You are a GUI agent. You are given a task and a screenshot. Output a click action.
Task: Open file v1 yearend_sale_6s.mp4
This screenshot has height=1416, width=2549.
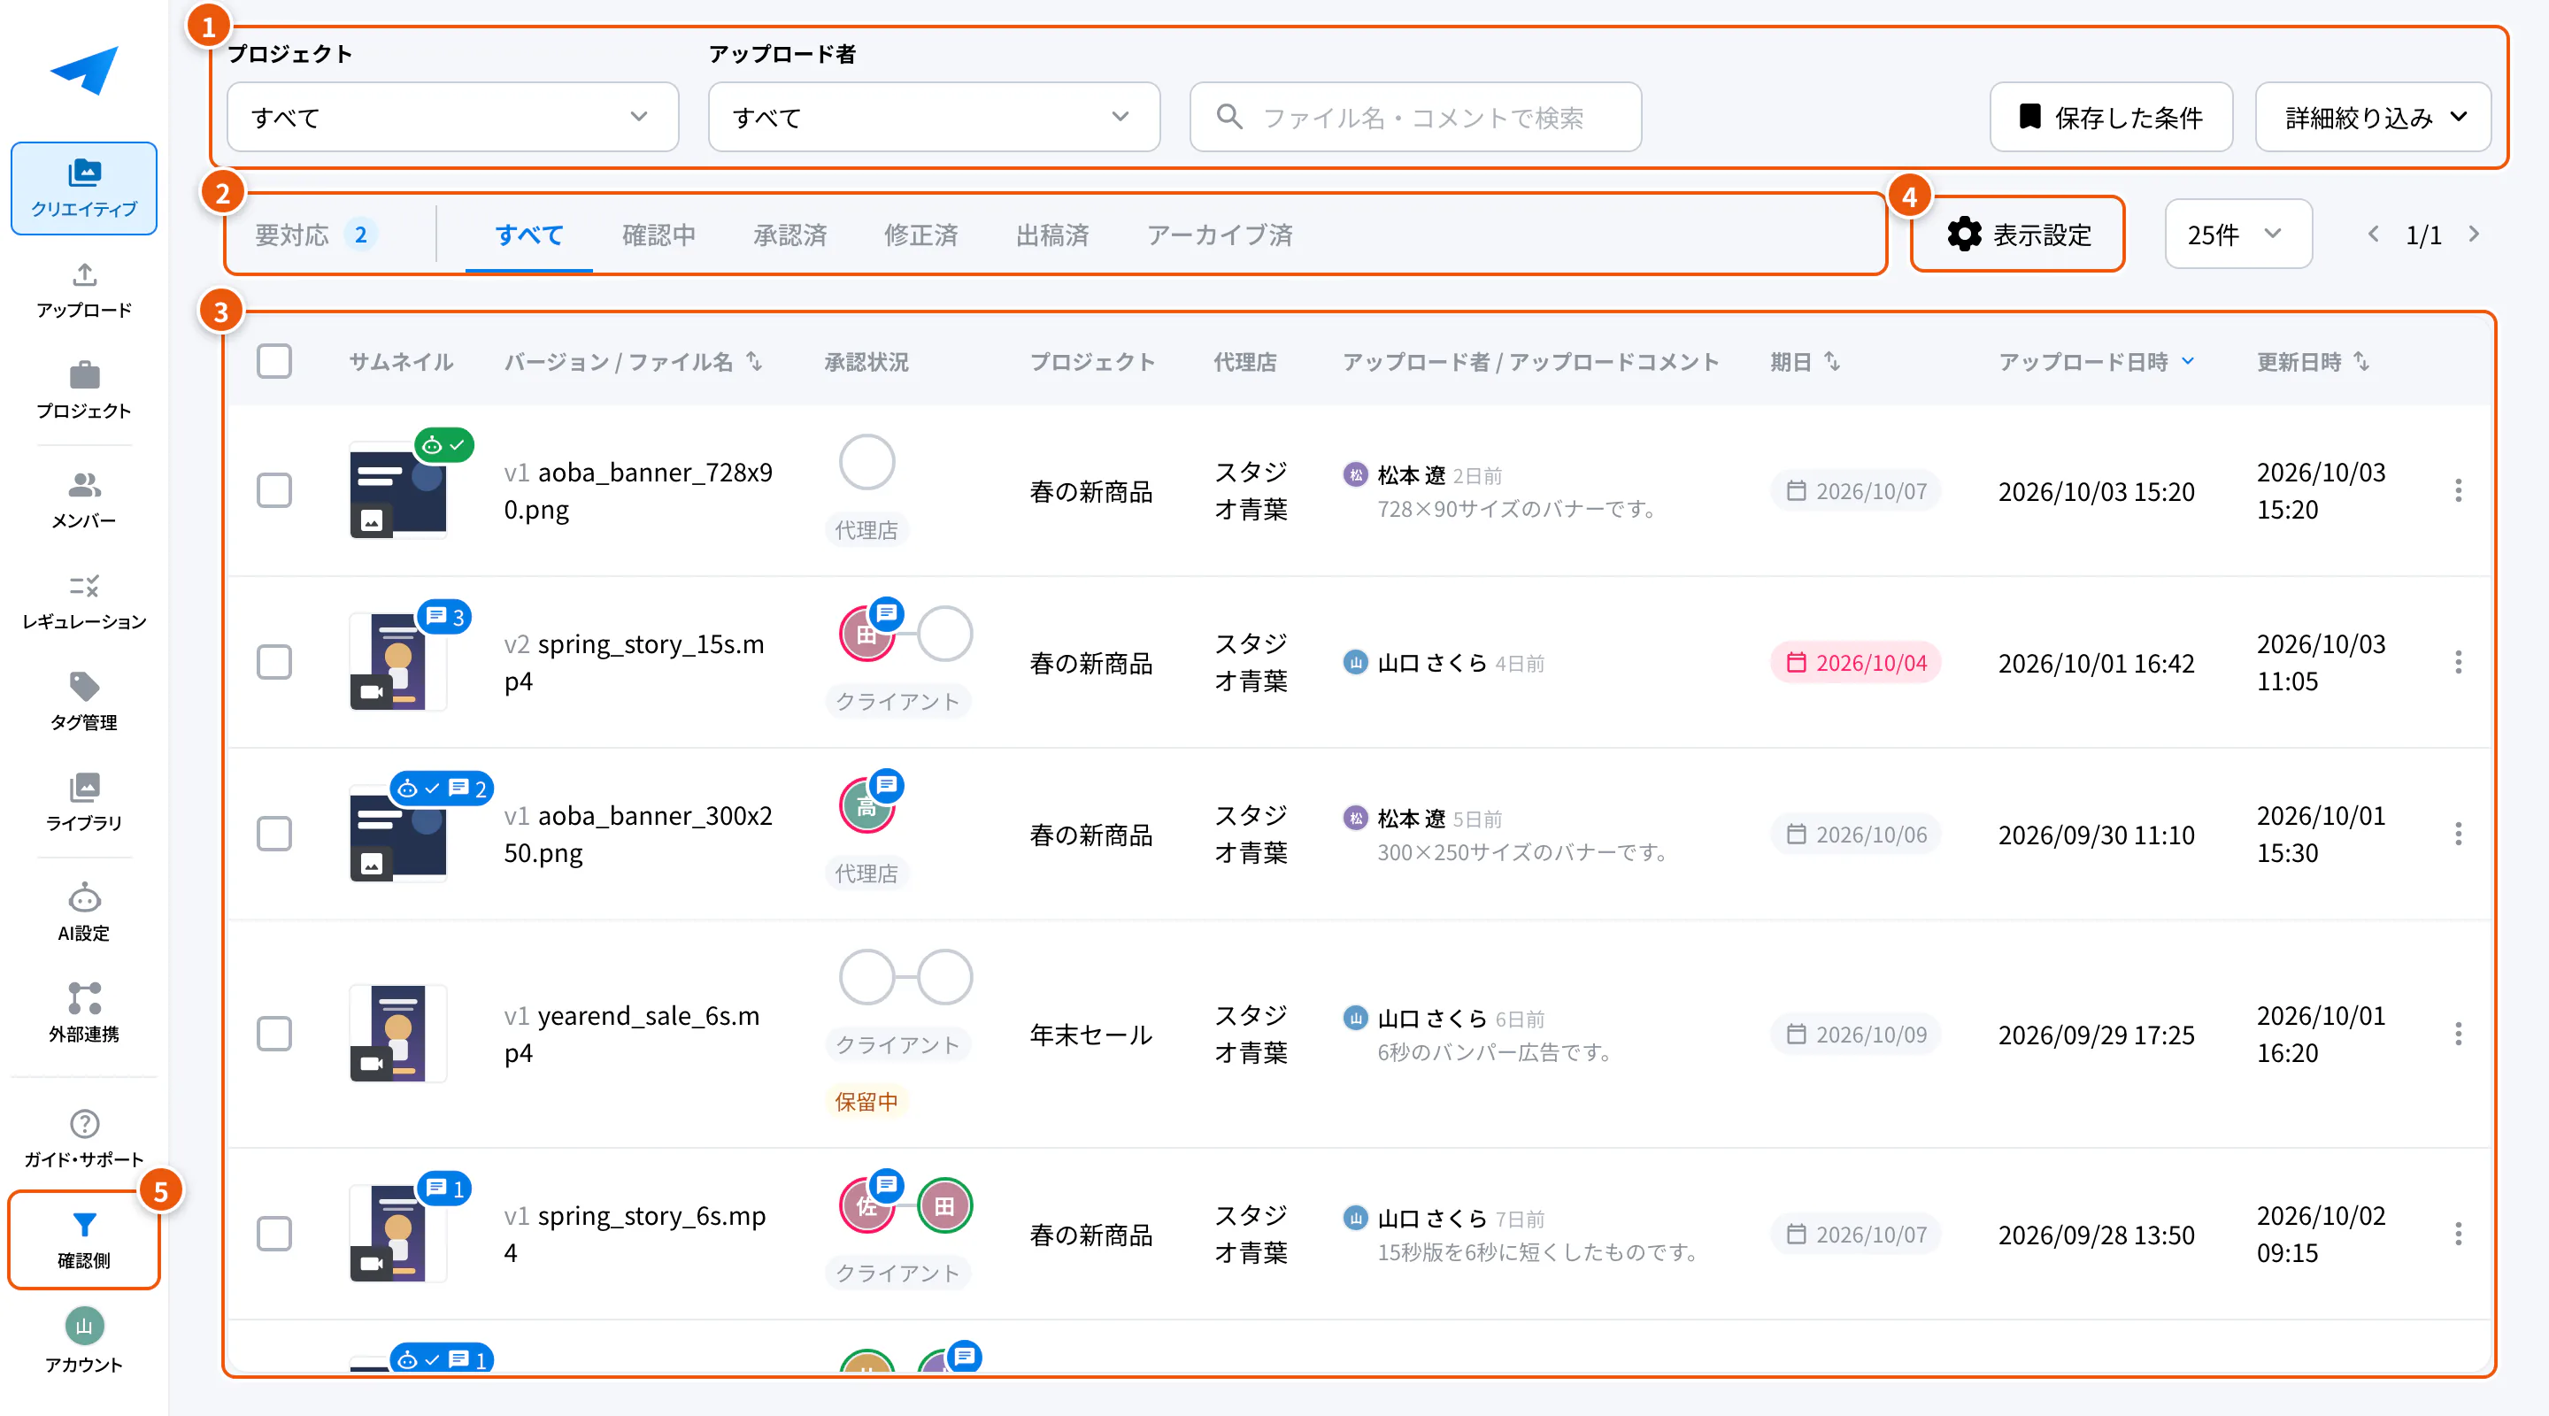tap(632, 1034)
